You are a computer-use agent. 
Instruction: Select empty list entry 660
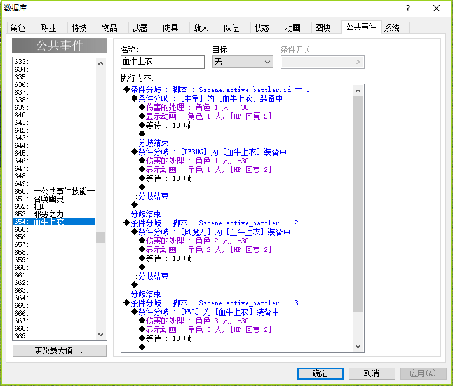click(x=55, y=267)
